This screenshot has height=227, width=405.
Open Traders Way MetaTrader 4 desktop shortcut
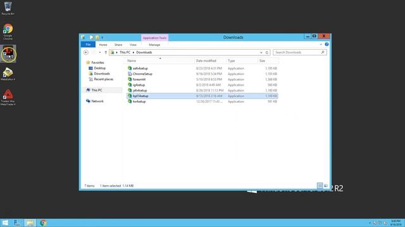point(8,97)
